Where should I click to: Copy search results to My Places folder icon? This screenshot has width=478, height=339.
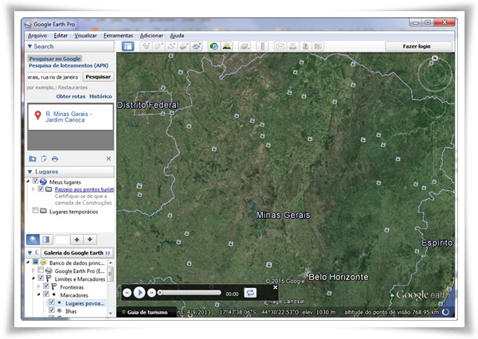point(33,158)
